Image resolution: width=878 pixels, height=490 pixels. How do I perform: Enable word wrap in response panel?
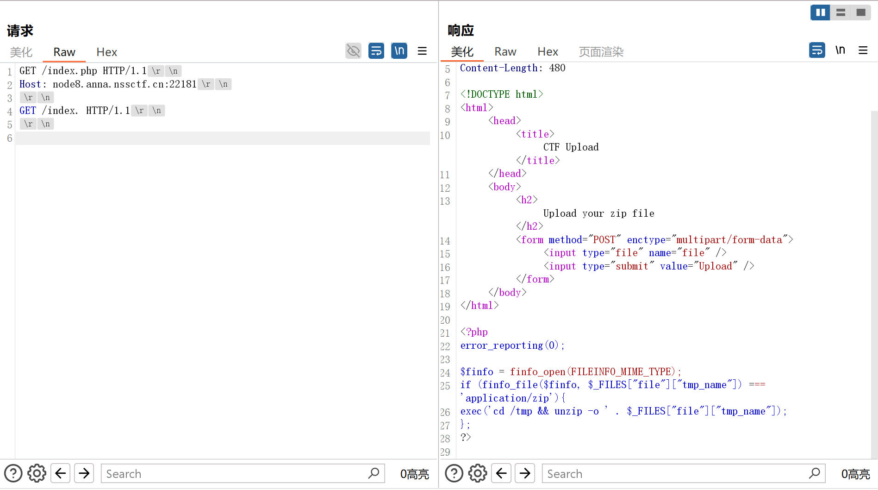[817, 50]
